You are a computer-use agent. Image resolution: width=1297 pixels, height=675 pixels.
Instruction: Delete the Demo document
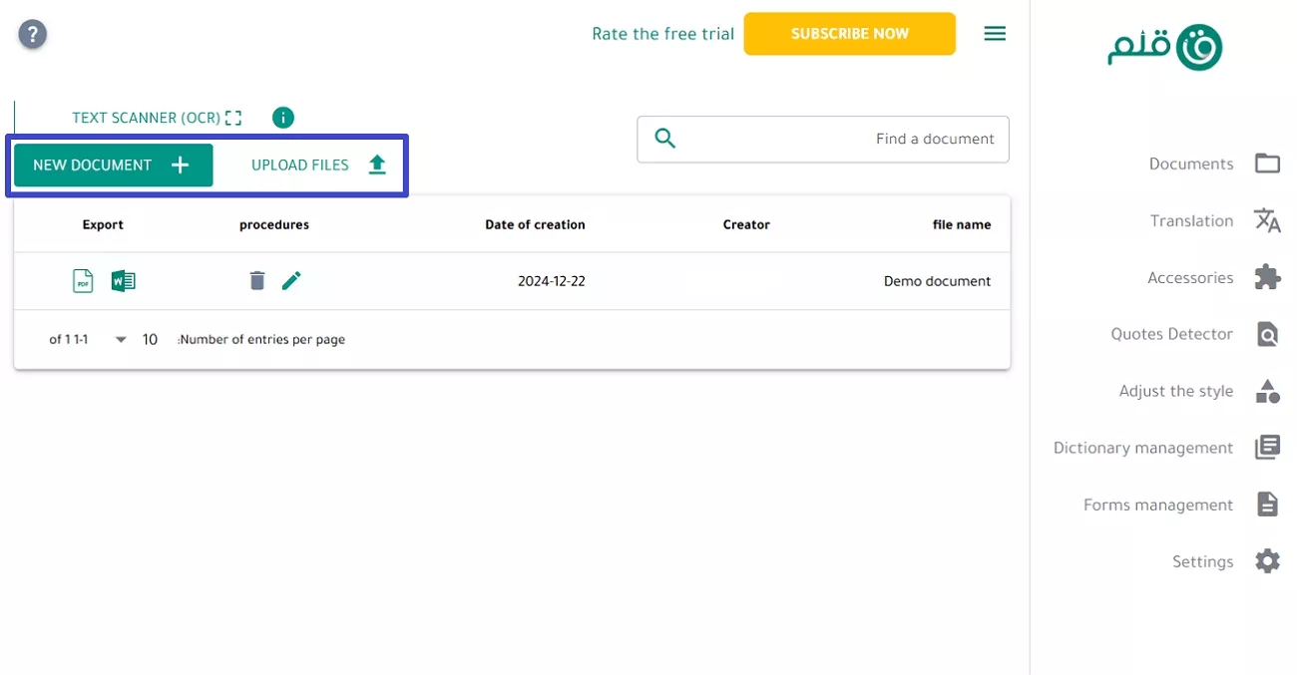coord(257,280)
